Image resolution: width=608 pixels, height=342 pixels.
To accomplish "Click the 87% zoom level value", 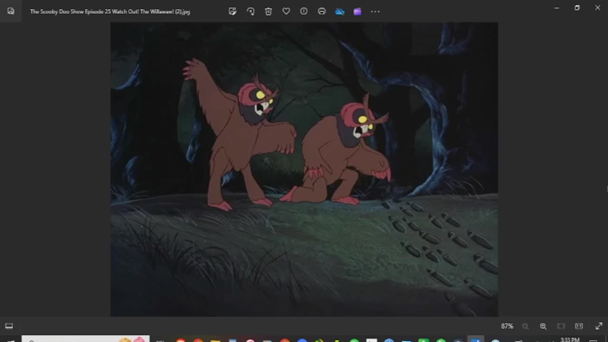I will click(x=507, y=326).
